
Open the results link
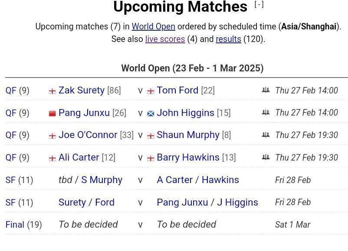[228, 39]
